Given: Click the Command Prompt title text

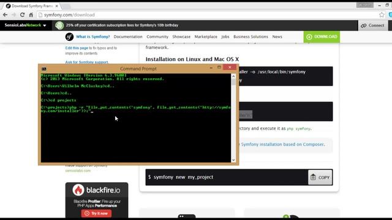Looking at the screenshot, I should tap(138, 68).
